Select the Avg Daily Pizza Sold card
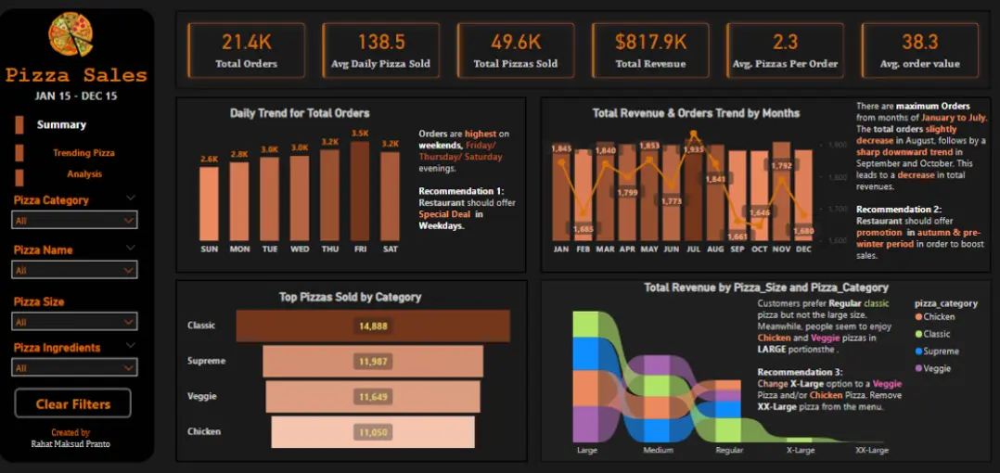This screenshot has height=473, width=1000. click(x=380, y=50)
